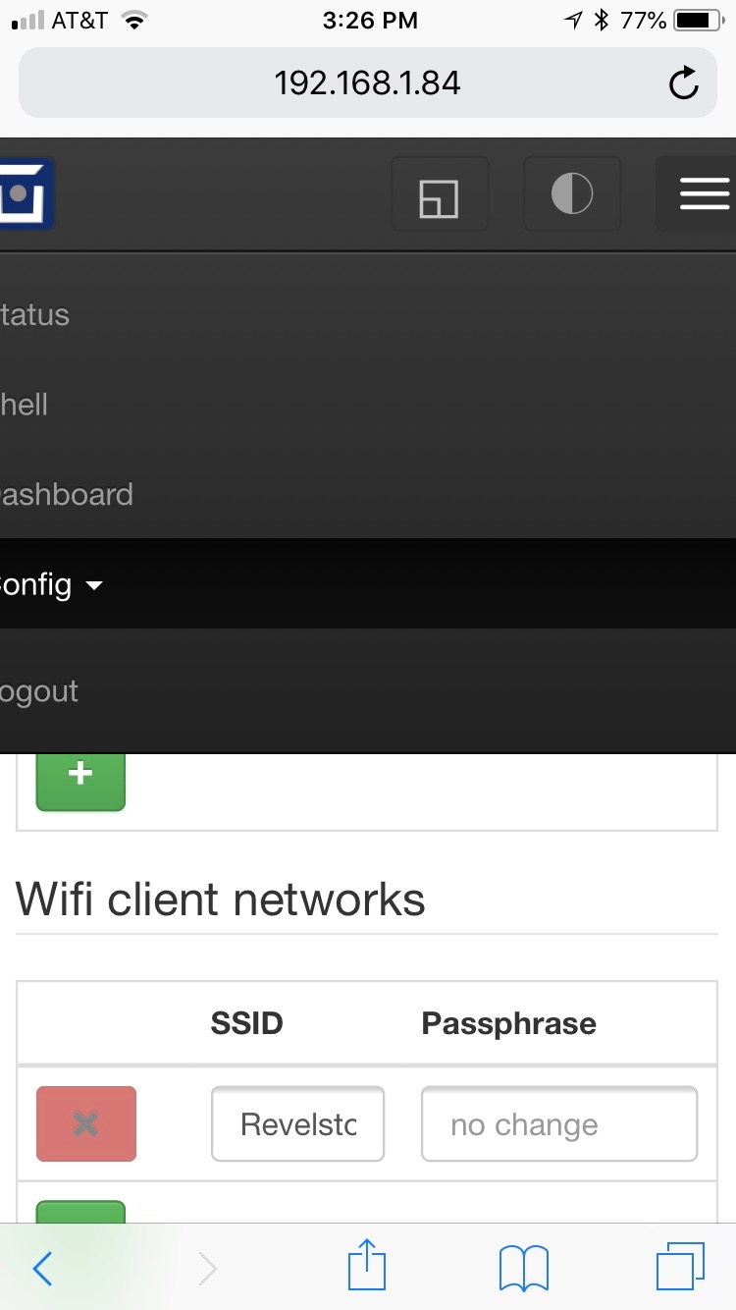Go to the Dashboard page
The image size is (736, 1310).
coord(66,494)
